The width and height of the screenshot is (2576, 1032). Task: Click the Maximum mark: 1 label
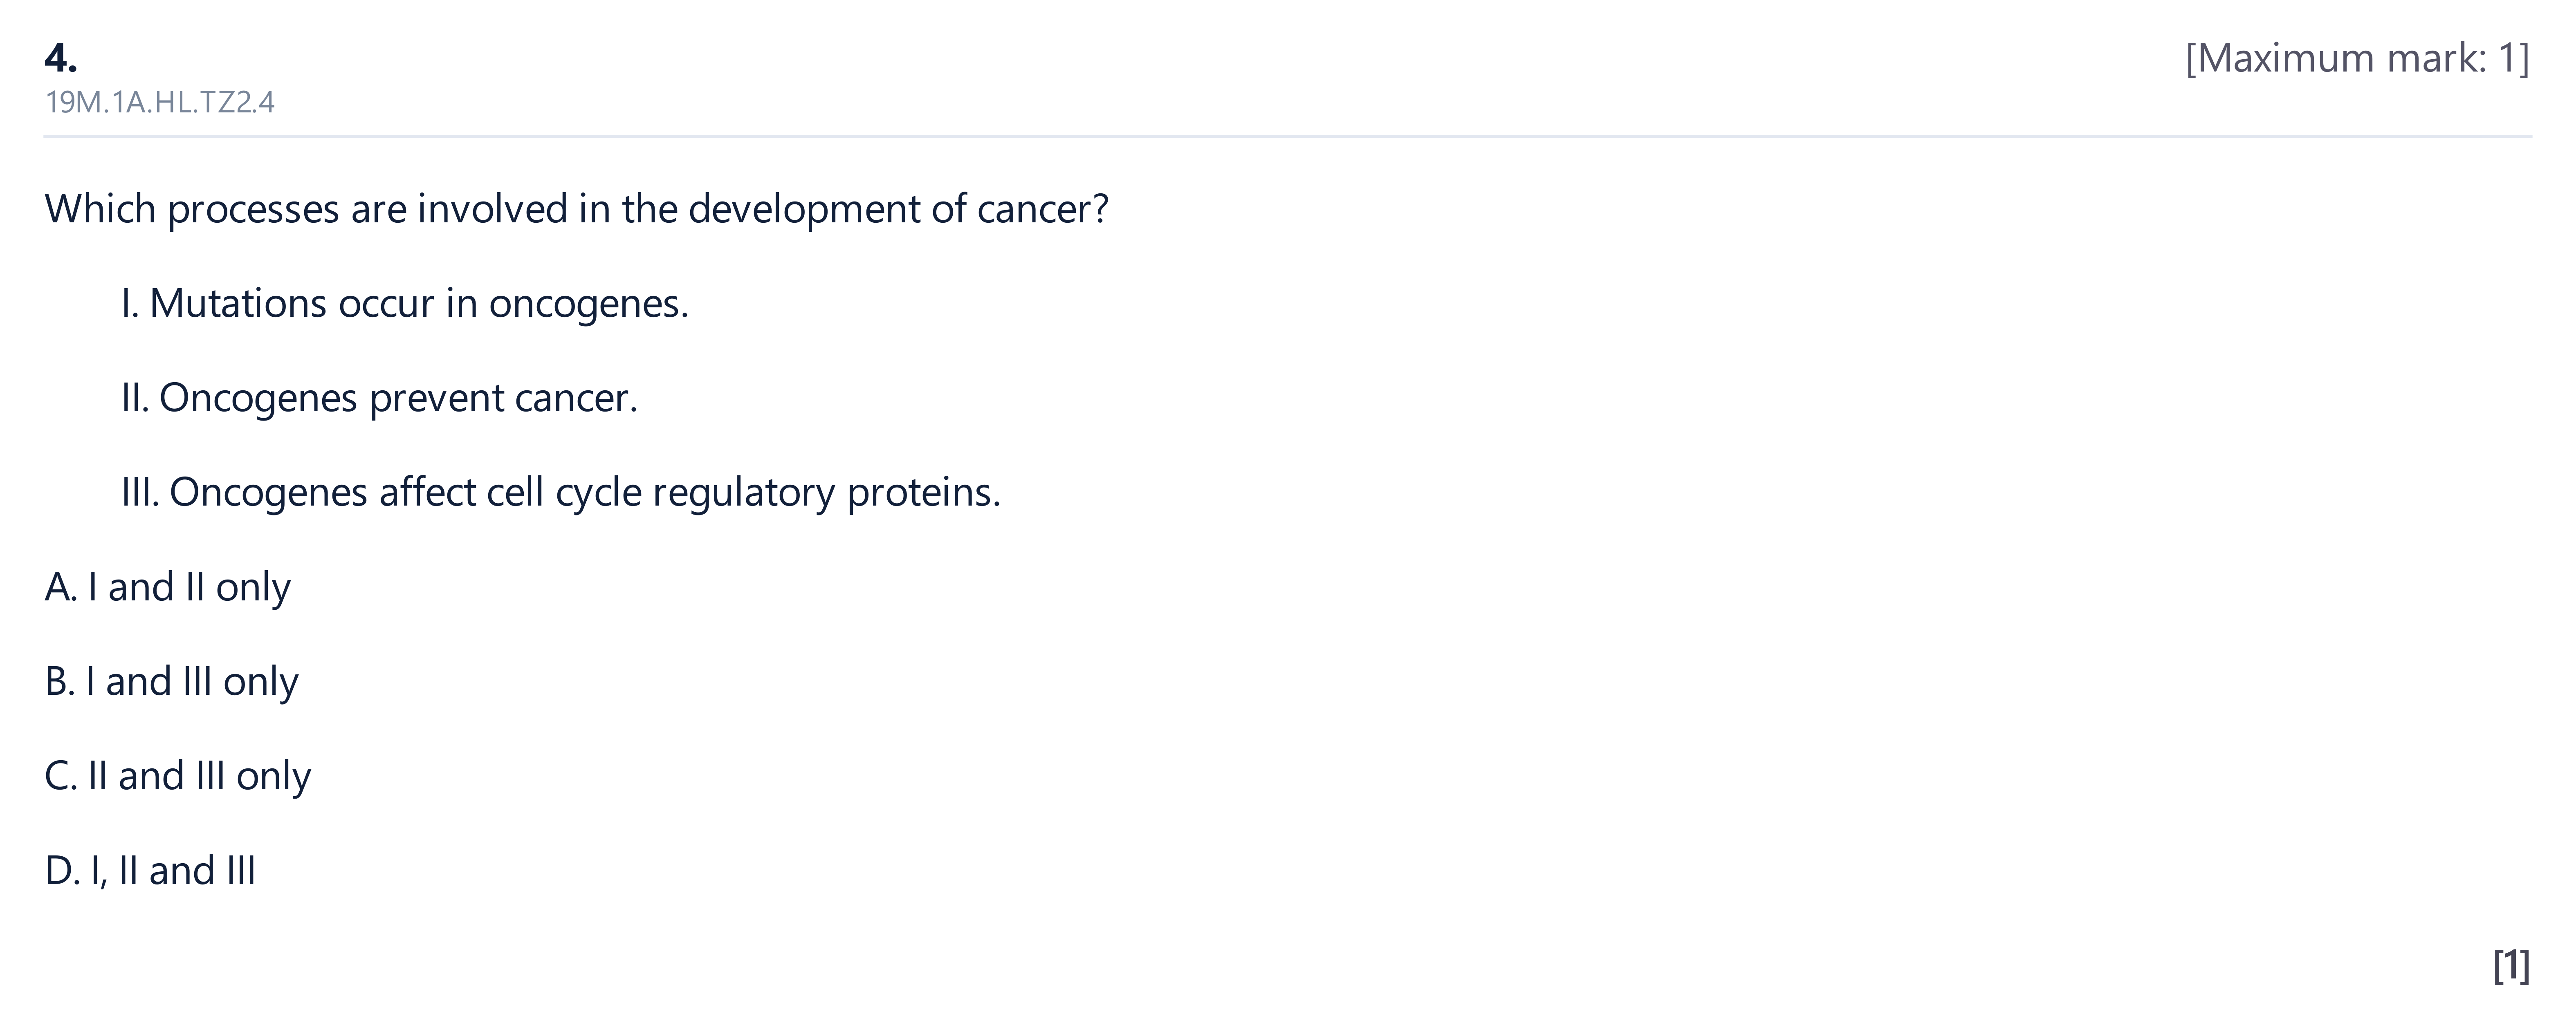pos(2357,58)
